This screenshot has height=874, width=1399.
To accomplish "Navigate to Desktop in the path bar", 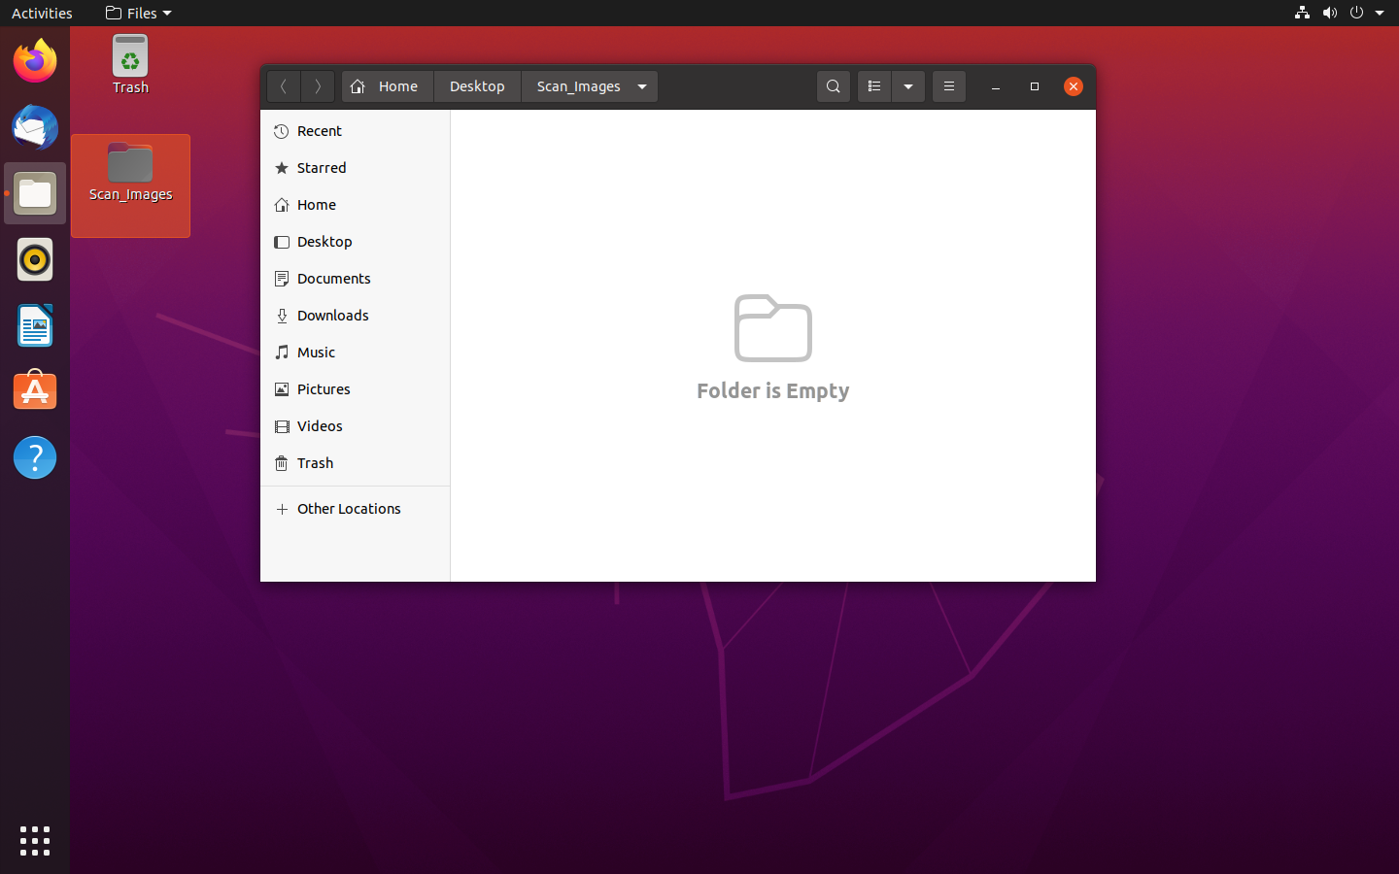I will (477, 86).
